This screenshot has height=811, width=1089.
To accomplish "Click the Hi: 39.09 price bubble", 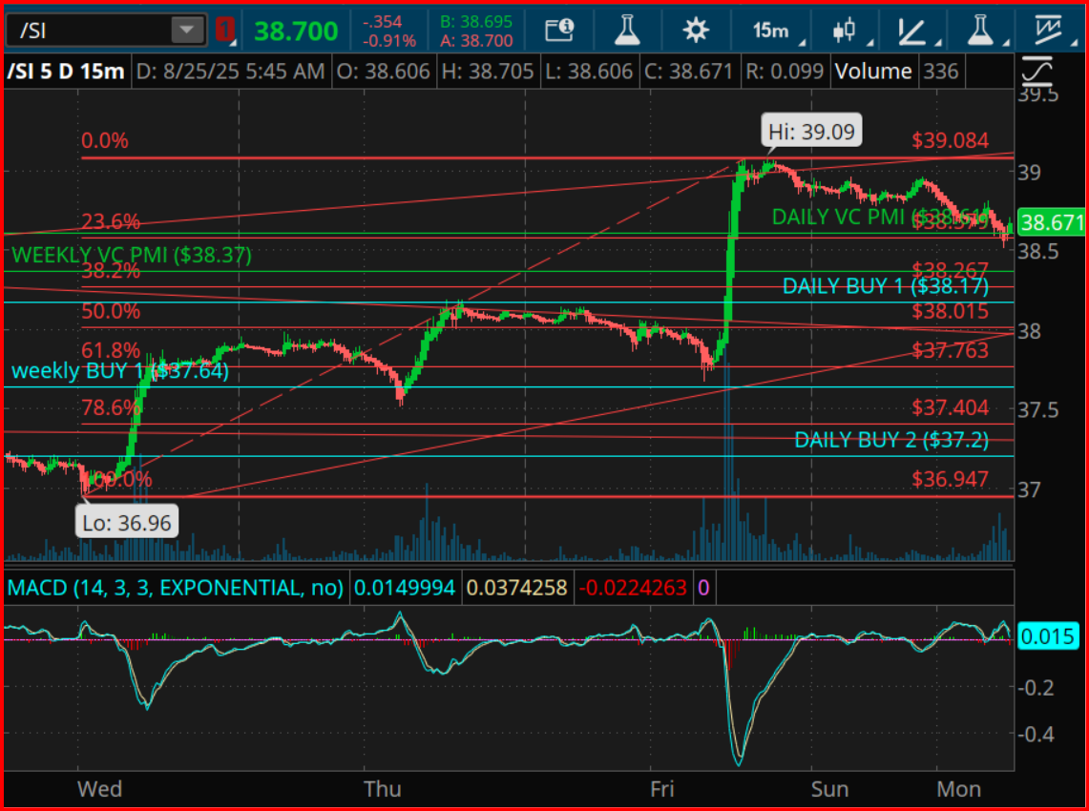I will point(811,131).
